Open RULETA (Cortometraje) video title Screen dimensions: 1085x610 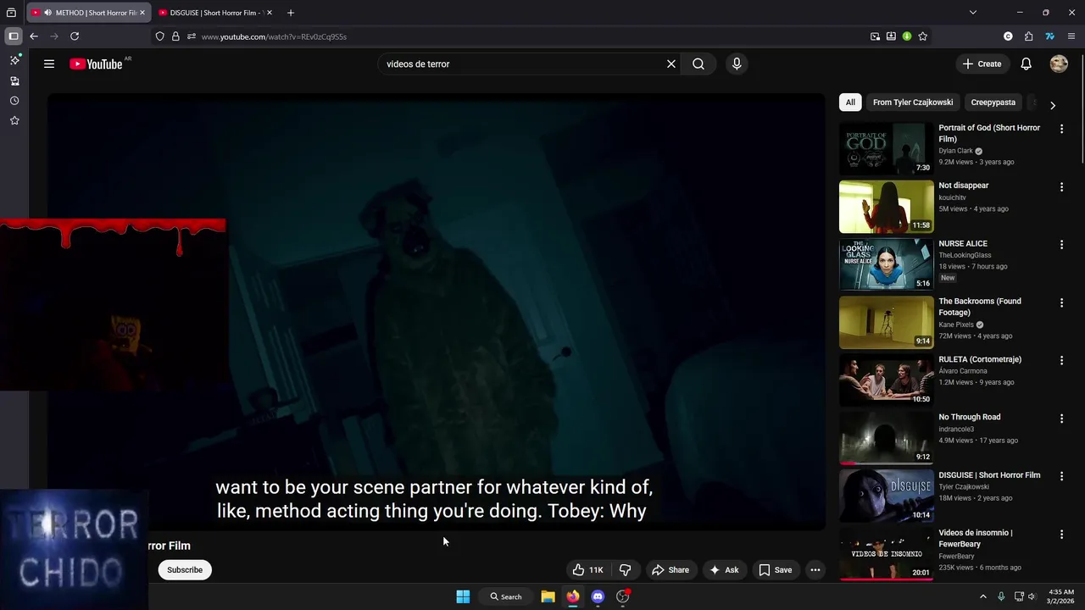pos(980,359)
